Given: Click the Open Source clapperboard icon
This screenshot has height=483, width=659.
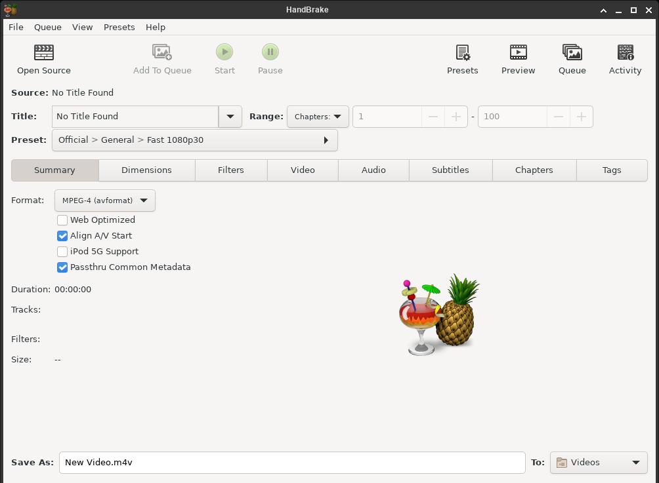Looking at the screenshot, I should (x=44, y=52).
